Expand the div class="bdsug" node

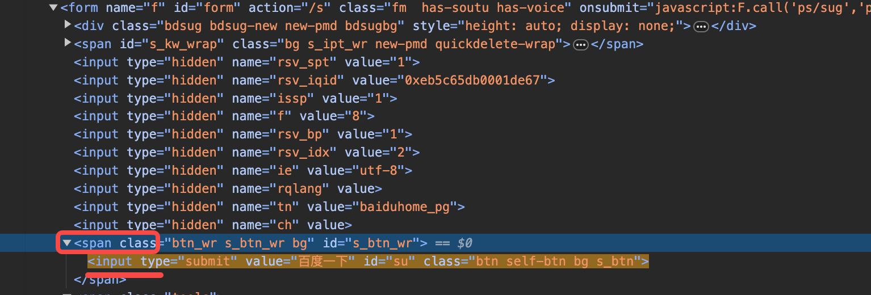point(68,24)
